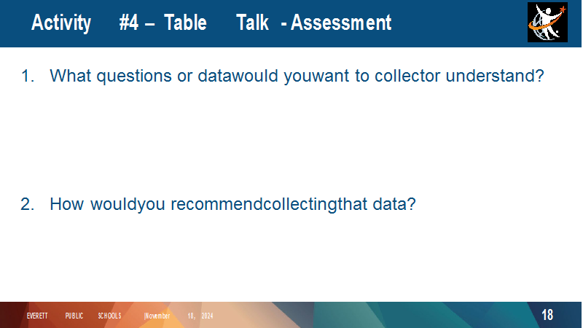Click the list number "1."

pos(28,76)
